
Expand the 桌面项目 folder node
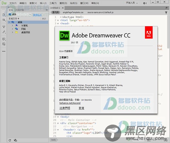(12, 32)
